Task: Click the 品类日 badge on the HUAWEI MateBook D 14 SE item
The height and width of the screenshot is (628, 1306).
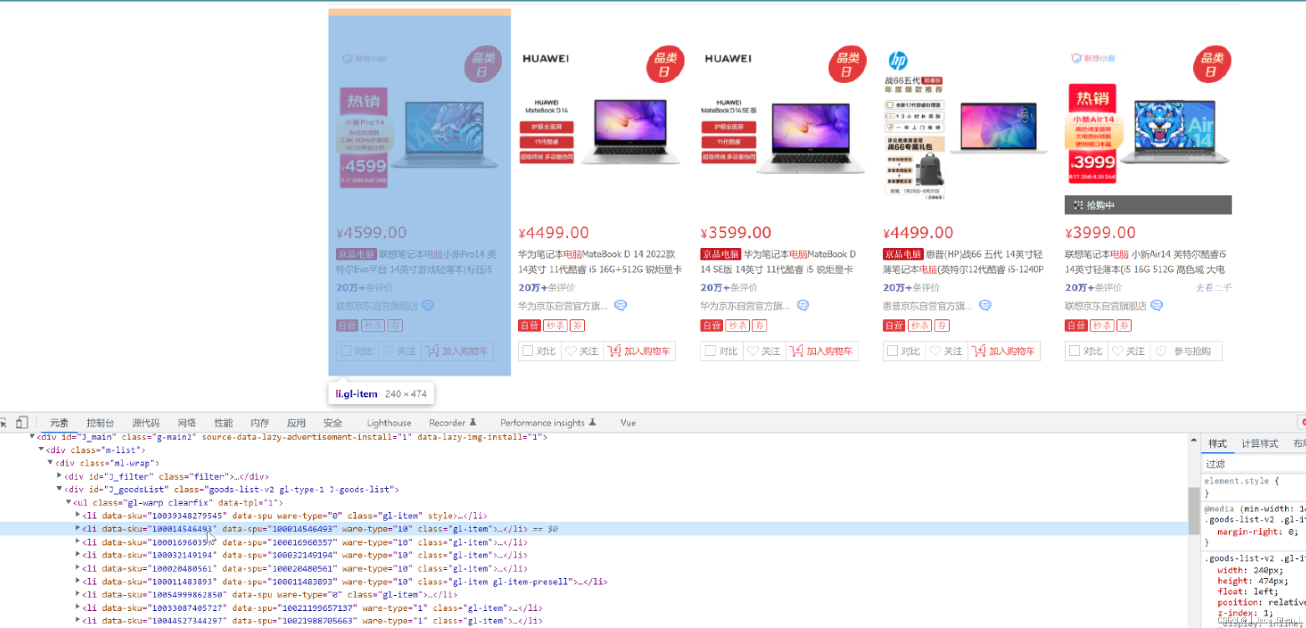Action: coord(847,64)
